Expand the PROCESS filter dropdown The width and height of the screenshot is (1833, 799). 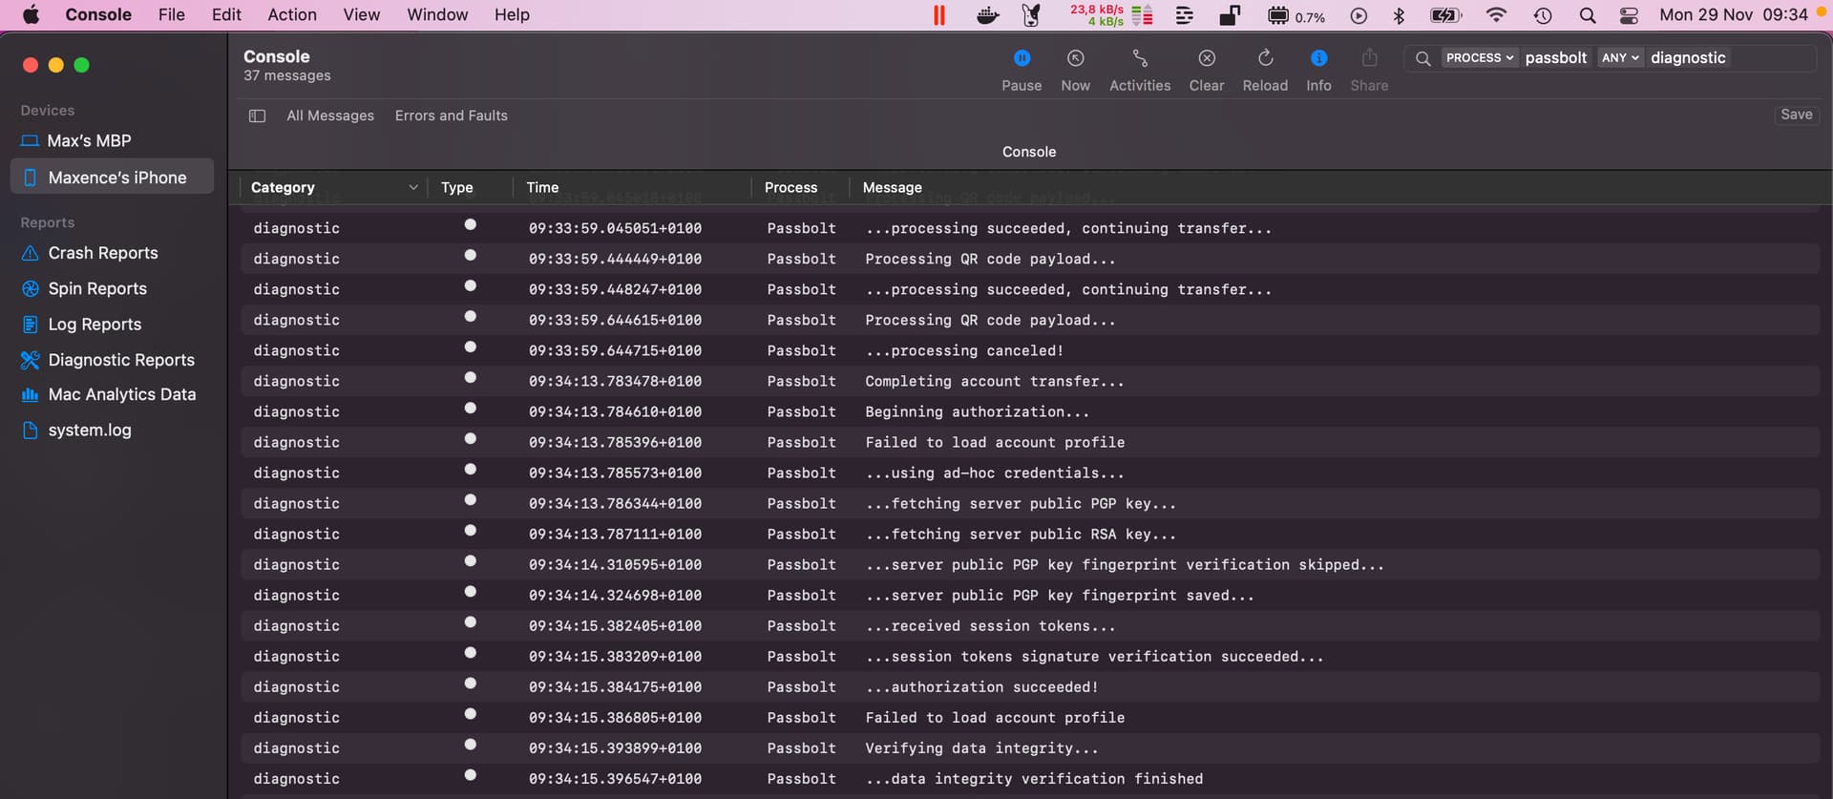point(1479,58)
